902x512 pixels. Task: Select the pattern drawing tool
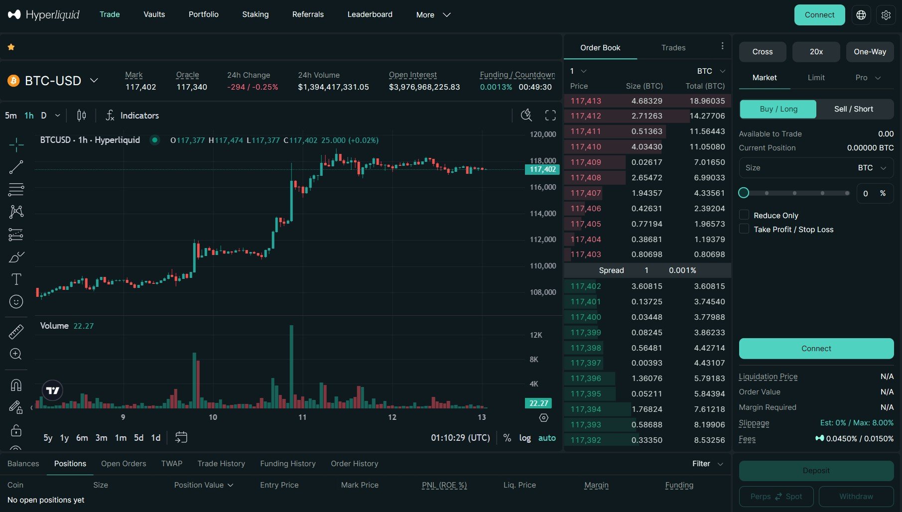click(16, 212)
